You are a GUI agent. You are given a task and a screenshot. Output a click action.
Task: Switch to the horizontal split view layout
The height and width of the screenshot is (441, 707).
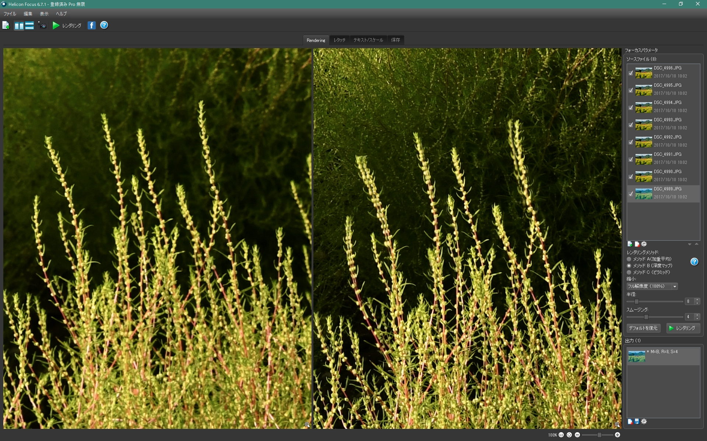29,25
